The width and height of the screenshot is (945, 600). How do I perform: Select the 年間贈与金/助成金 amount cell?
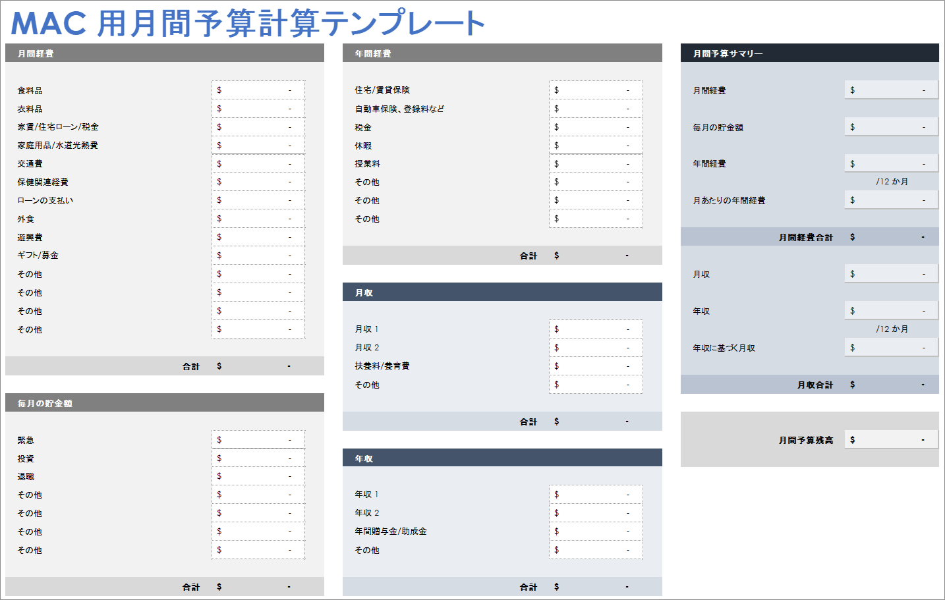[596, 532]
